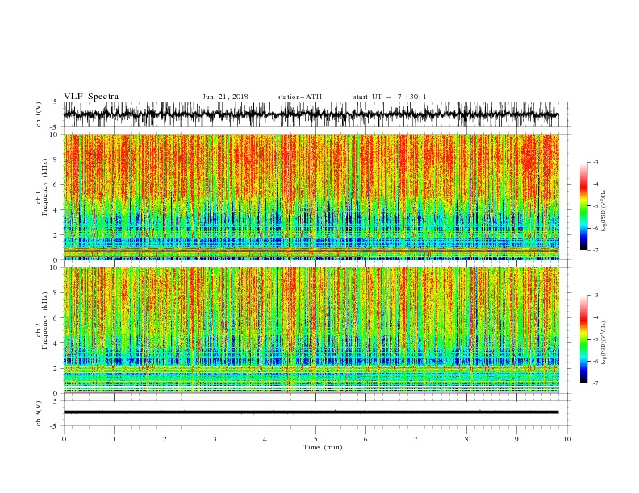Click the "8" tick on the time axis
The height and width of the screenshot is (493, 639).
pyautogui.click(x=466, y=439)
